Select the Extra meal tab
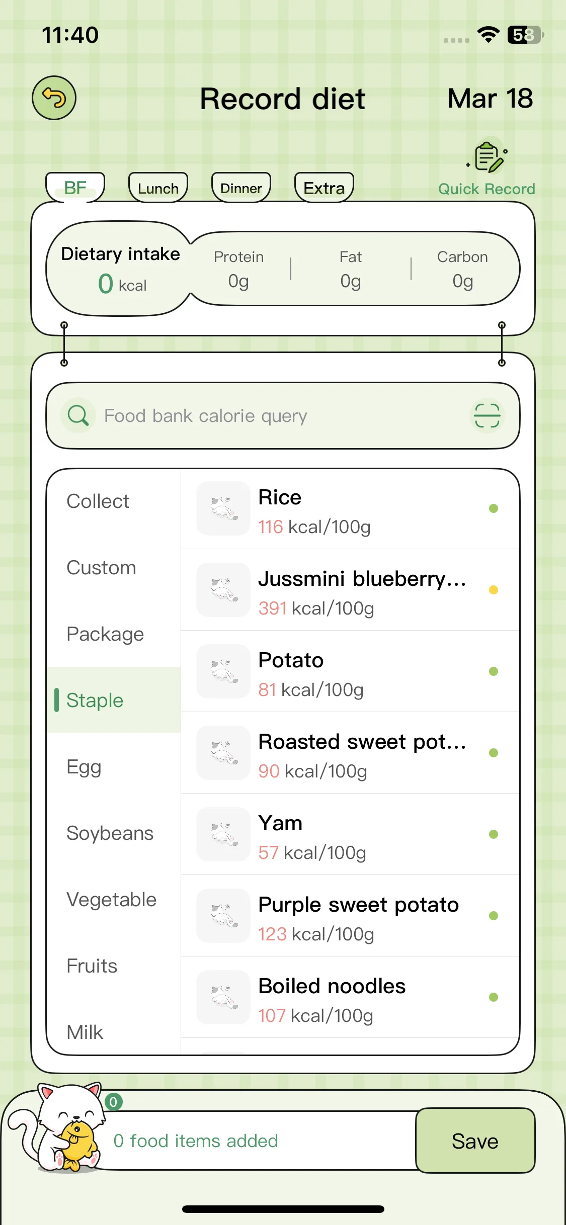 (x=324, y=188)
